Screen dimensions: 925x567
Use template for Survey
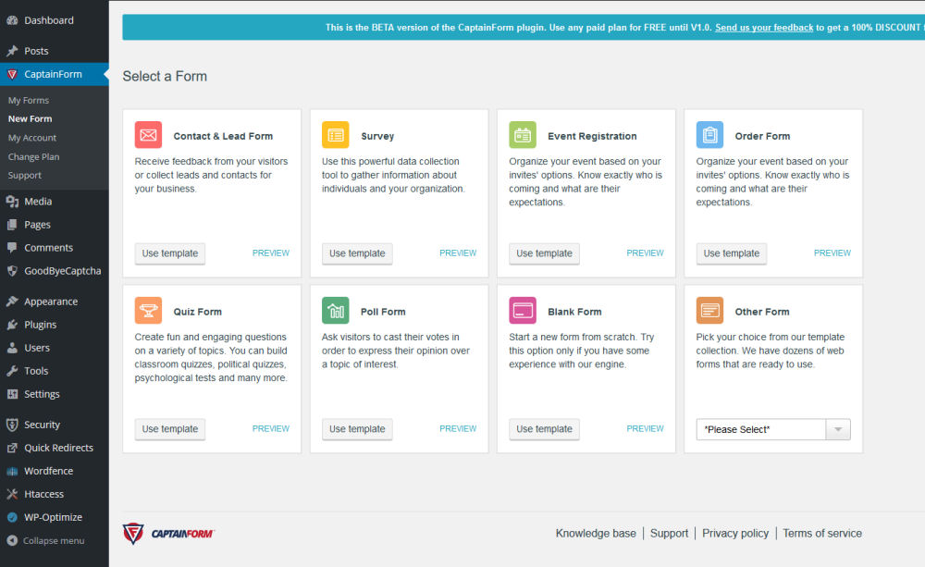point(357,253)
